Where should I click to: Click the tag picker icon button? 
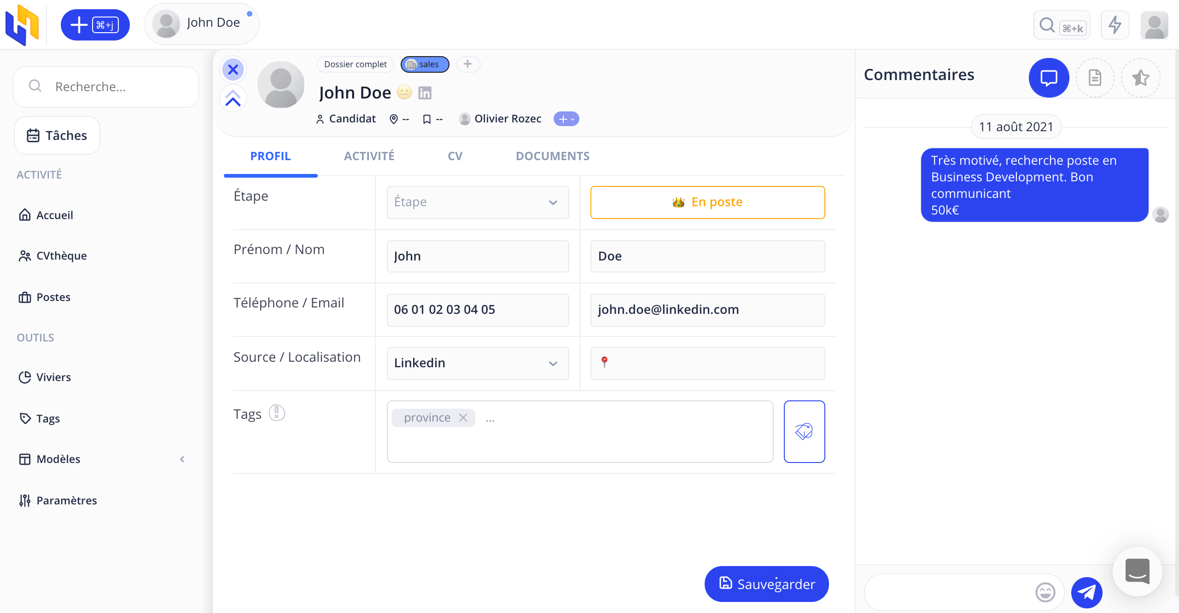tap(804, 431)
